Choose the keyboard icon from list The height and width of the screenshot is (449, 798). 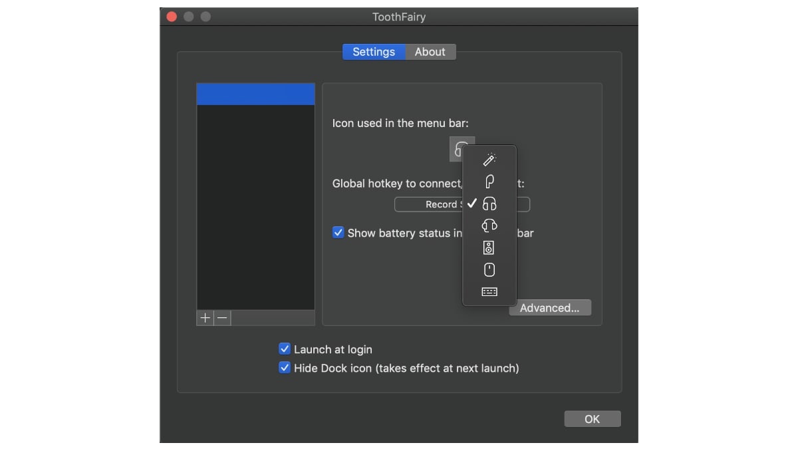click(489, 291)
